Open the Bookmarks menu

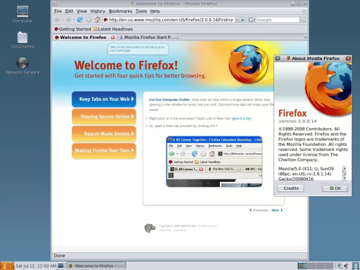121,11
